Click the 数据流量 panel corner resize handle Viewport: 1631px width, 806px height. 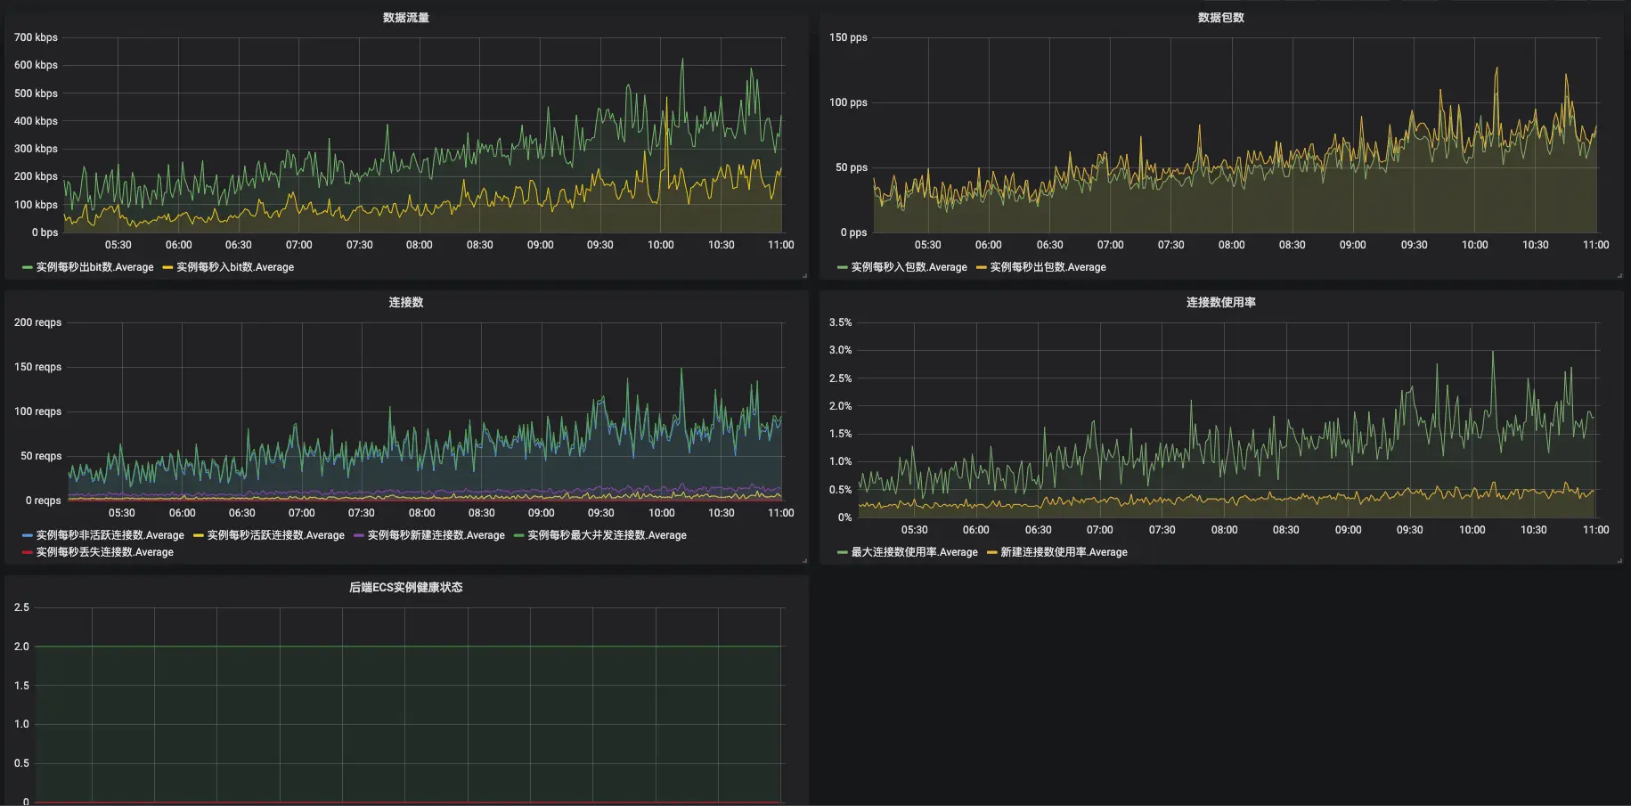click(804, 275)
